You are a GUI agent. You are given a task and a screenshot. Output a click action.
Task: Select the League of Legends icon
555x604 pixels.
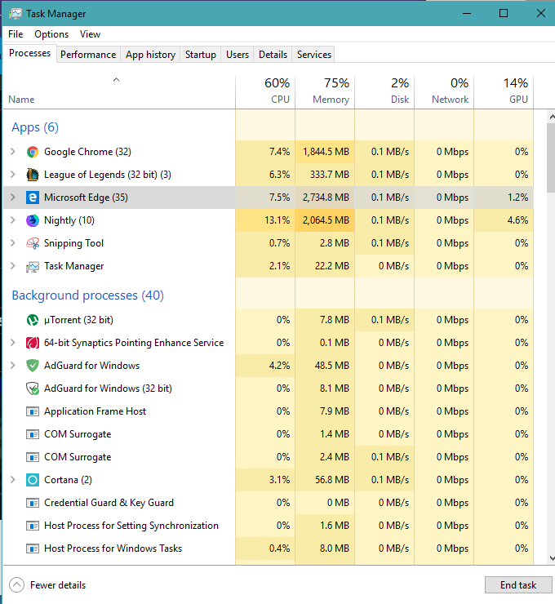point(33,175)
